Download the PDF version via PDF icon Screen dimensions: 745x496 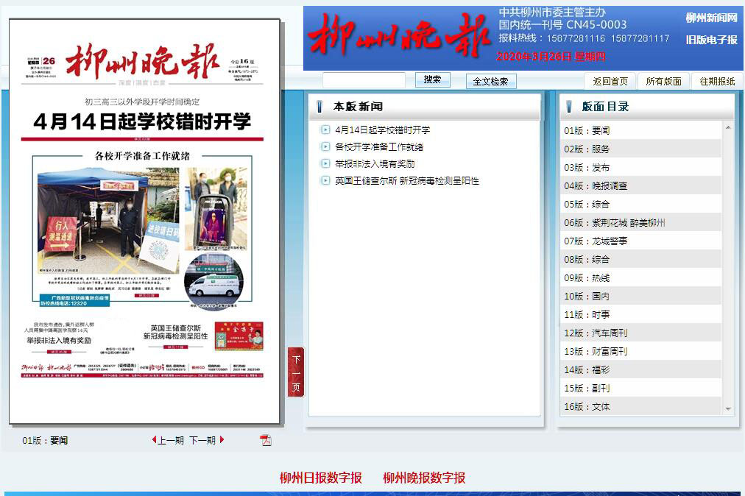[x=266, y=440]
